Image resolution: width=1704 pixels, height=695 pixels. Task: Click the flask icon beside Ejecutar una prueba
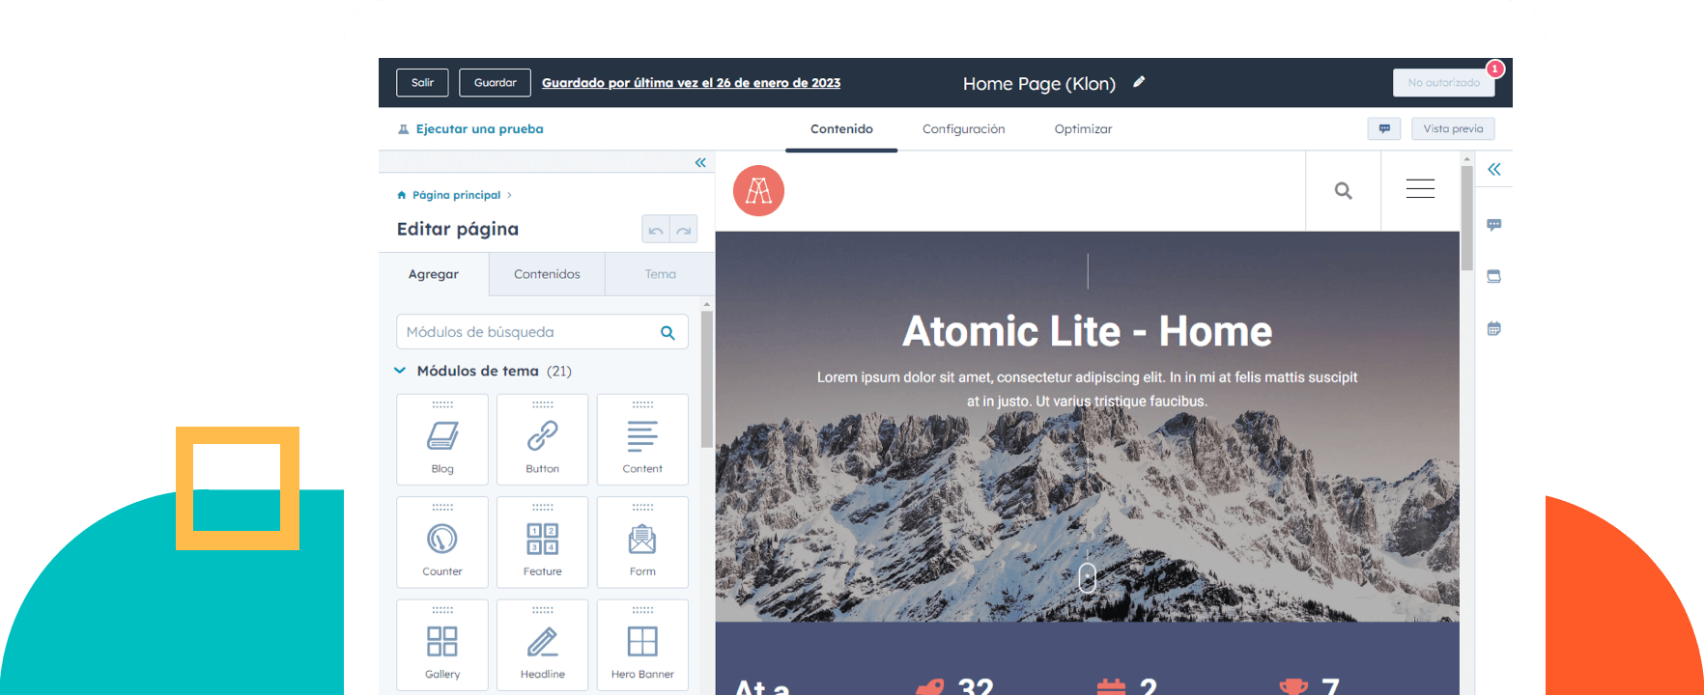tap(404, 129)
